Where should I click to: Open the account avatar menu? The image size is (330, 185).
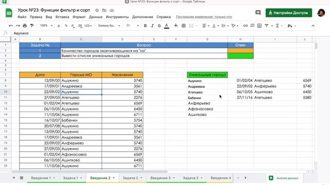point(321,13)
